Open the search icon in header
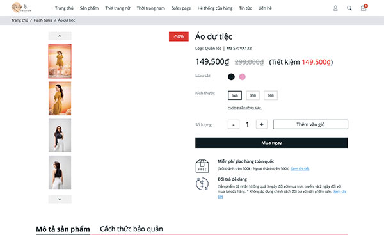The height and width of the screenshot is (235, 384). tap(349, 8)
